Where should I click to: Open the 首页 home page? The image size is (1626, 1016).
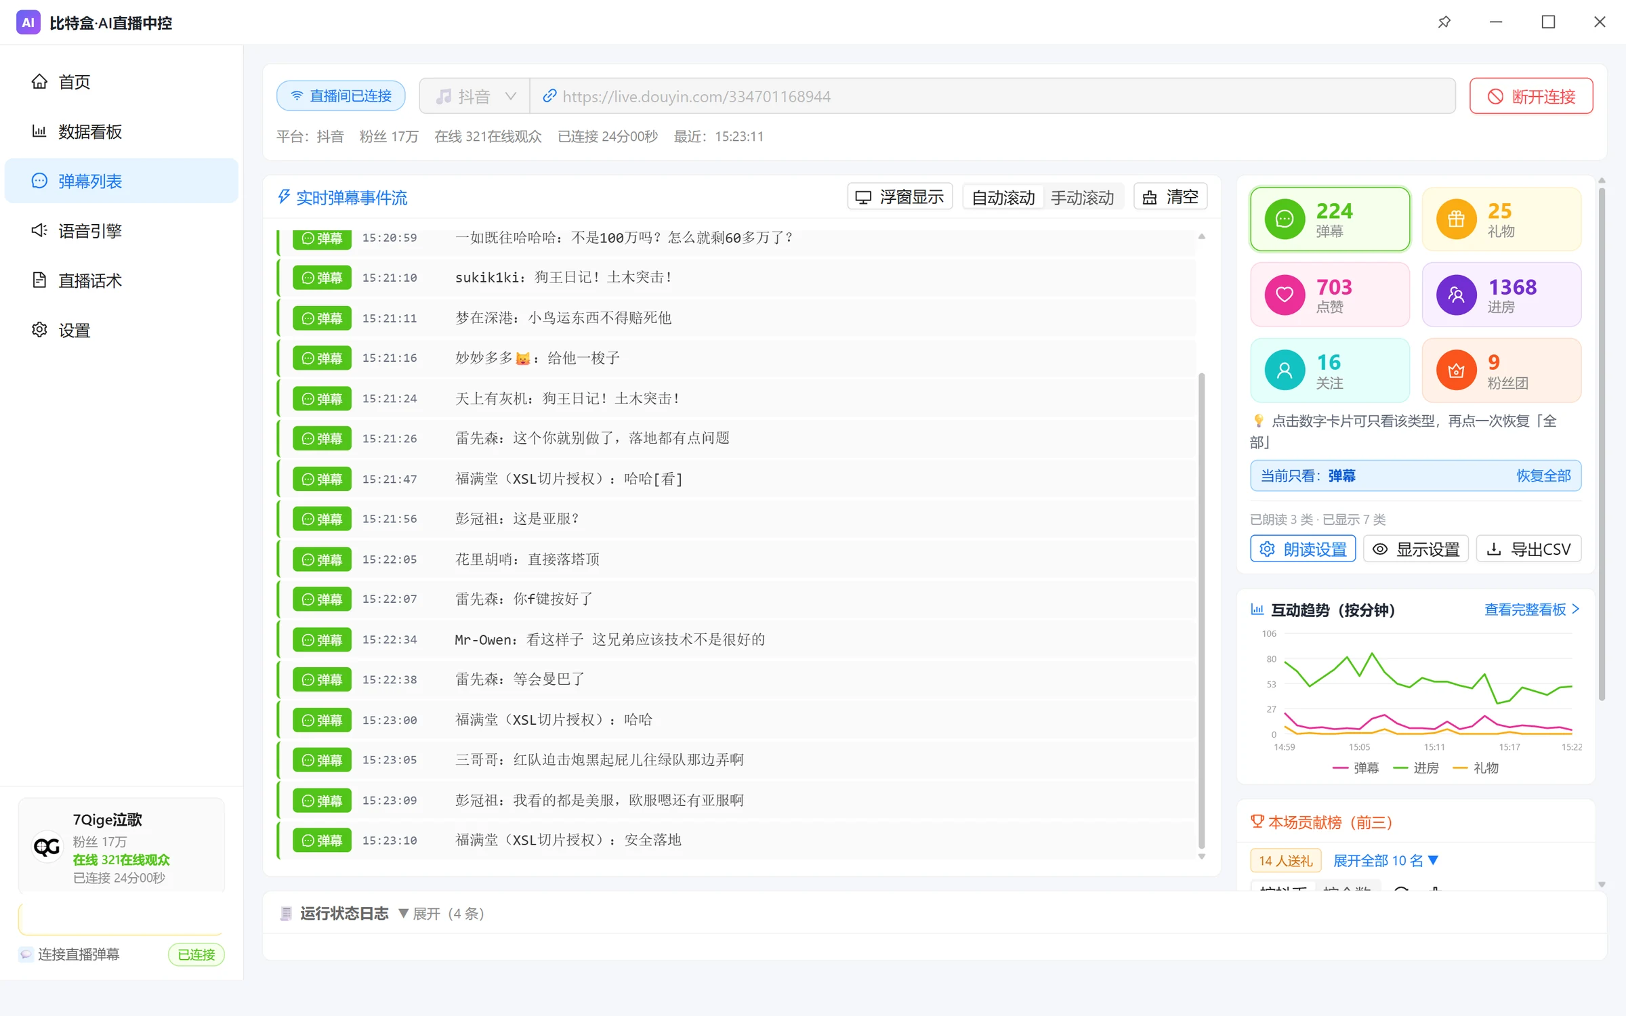click(121, 81)
